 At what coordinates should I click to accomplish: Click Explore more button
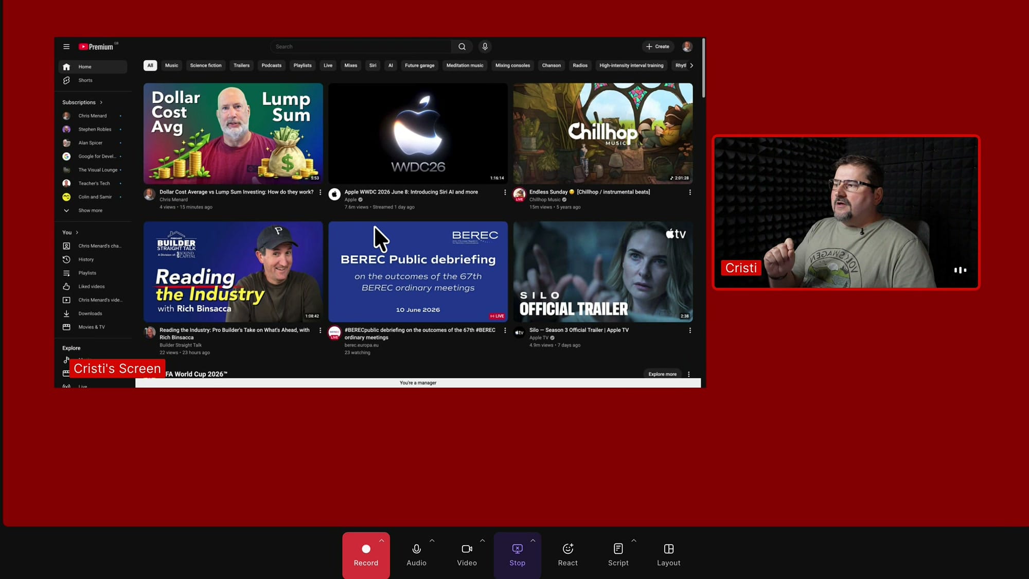pyautogui.click(x=662, y=374)
